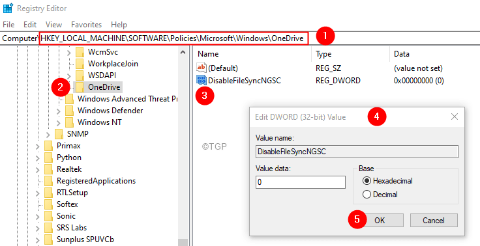Cancel the Edit DWORD dialog
480x246 pixels.
coord(434,221)
